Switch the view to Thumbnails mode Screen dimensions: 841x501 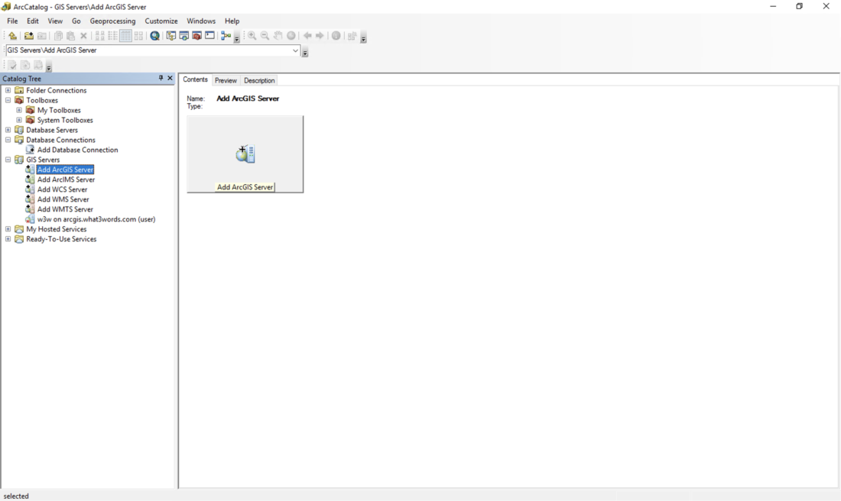click(x=138, y=36)
